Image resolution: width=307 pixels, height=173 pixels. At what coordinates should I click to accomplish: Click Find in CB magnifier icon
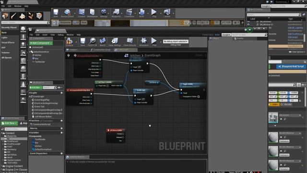(x=92, y=42)
